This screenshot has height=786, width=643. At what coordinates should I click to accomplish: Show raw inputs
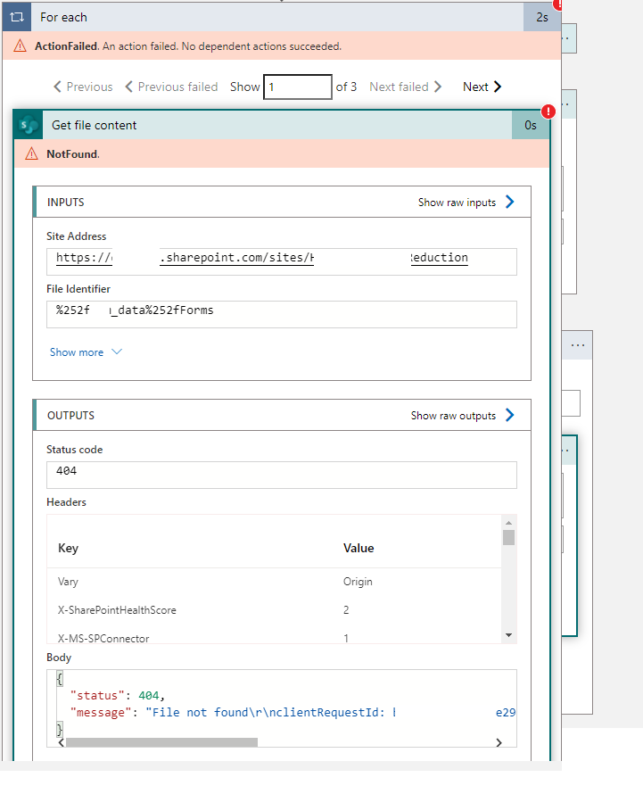pyautogui.click(x=457, y=202)
